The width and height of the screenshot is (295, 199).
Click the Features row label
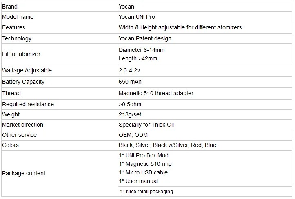[14, 27]
